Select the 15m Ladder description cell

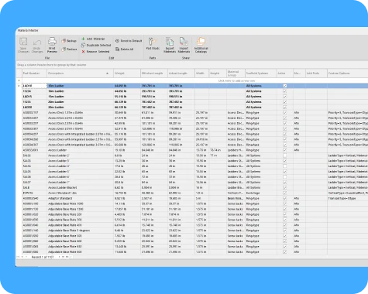tap(80, 97)
